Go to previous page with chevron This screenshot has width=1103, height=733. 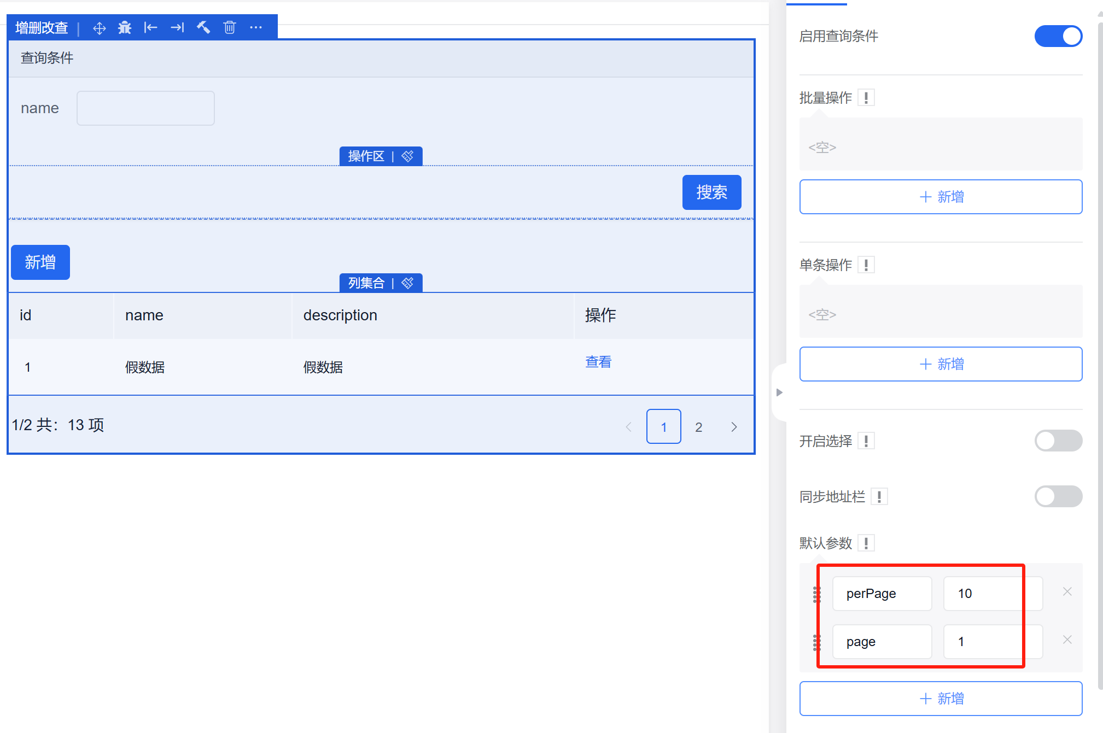[x=629, y=427]
